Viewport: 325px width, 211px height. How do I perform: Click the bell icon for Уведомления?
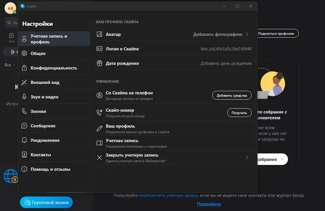coord(24,140)
